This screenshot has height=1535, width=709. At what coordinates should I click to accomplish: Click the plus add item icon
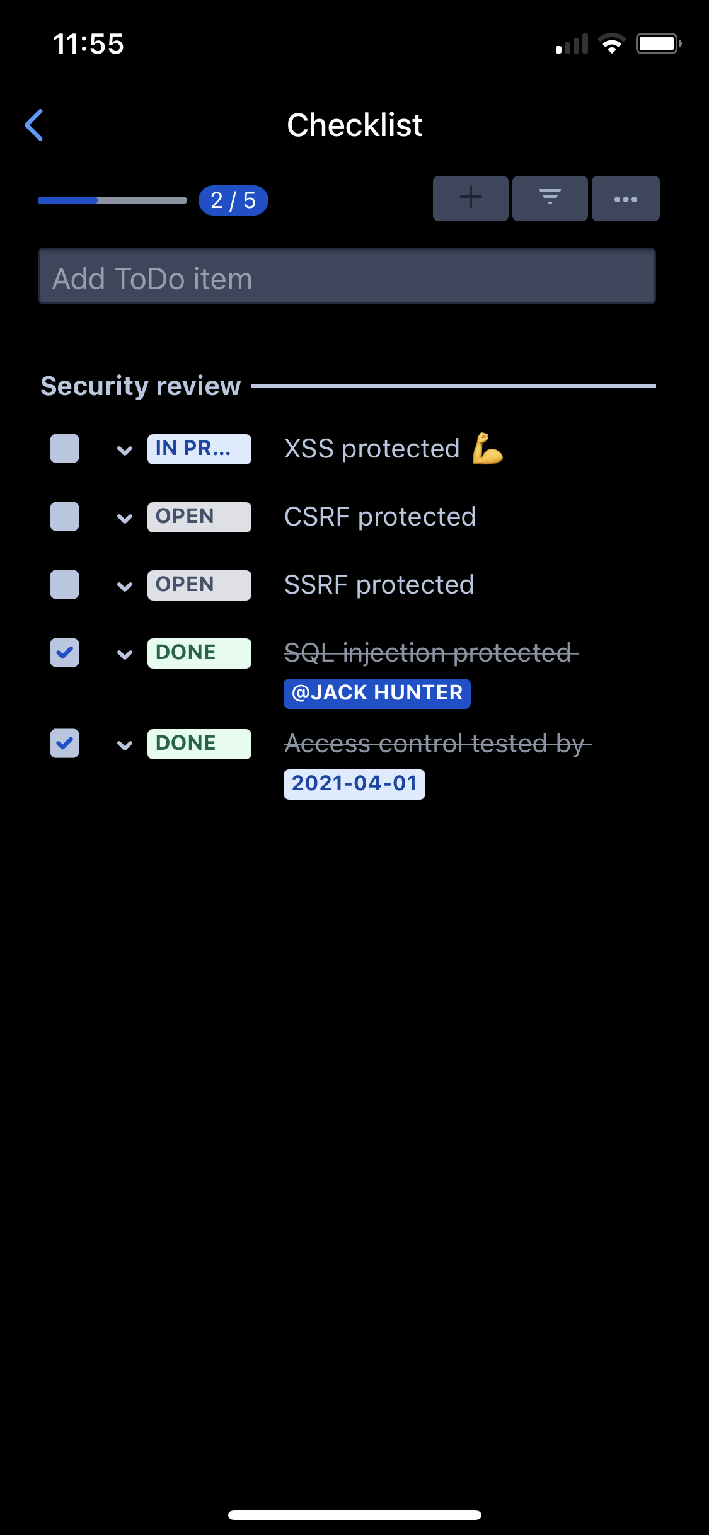470,198
